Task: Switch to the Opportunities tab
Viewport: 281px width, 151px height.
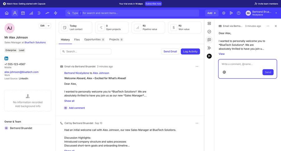Action: [94, 39]
